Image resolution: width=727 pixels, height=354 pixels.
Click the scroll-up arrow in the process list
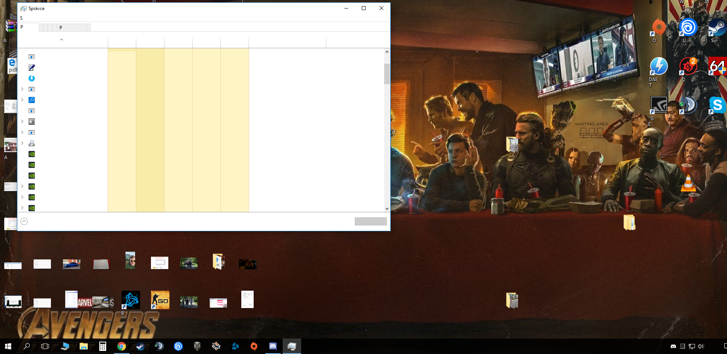[387, 52]
